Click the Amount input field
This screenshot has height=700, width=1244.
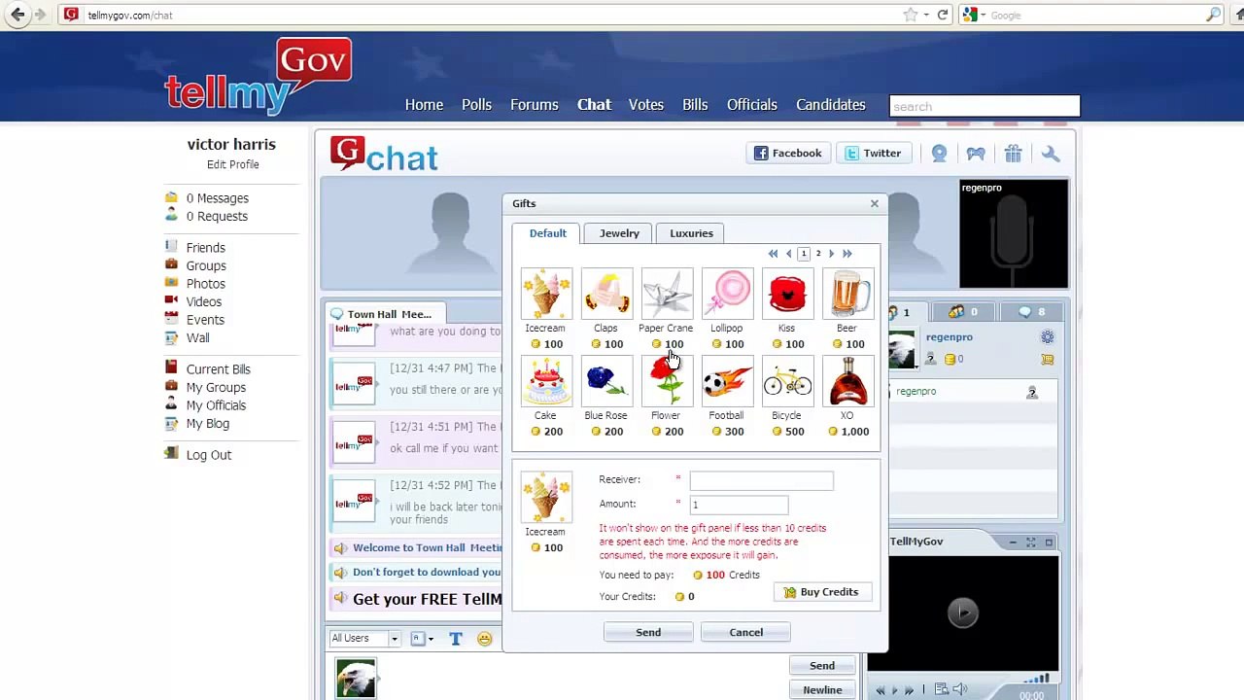pyautogui.click(x=739, y=505)
